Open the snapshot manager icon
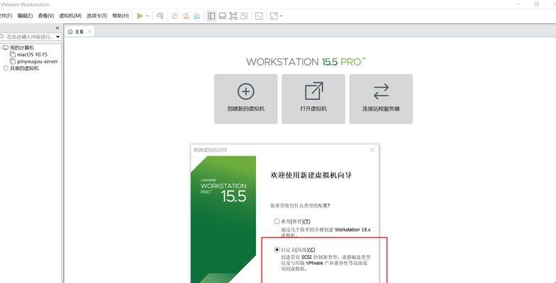 [197, 16]
